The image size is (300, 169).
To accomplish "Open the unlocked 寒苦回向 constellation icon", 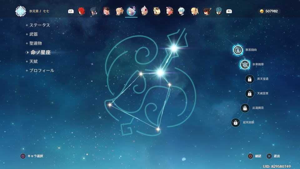I will [237, 50].
